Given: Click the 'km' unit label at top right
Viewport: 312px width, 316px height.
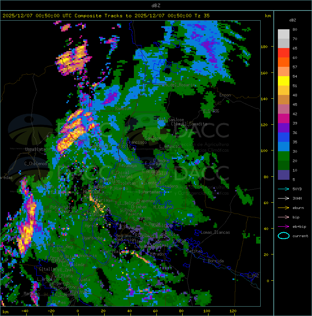Looking at the screenshot, I should tap(268, 16).
